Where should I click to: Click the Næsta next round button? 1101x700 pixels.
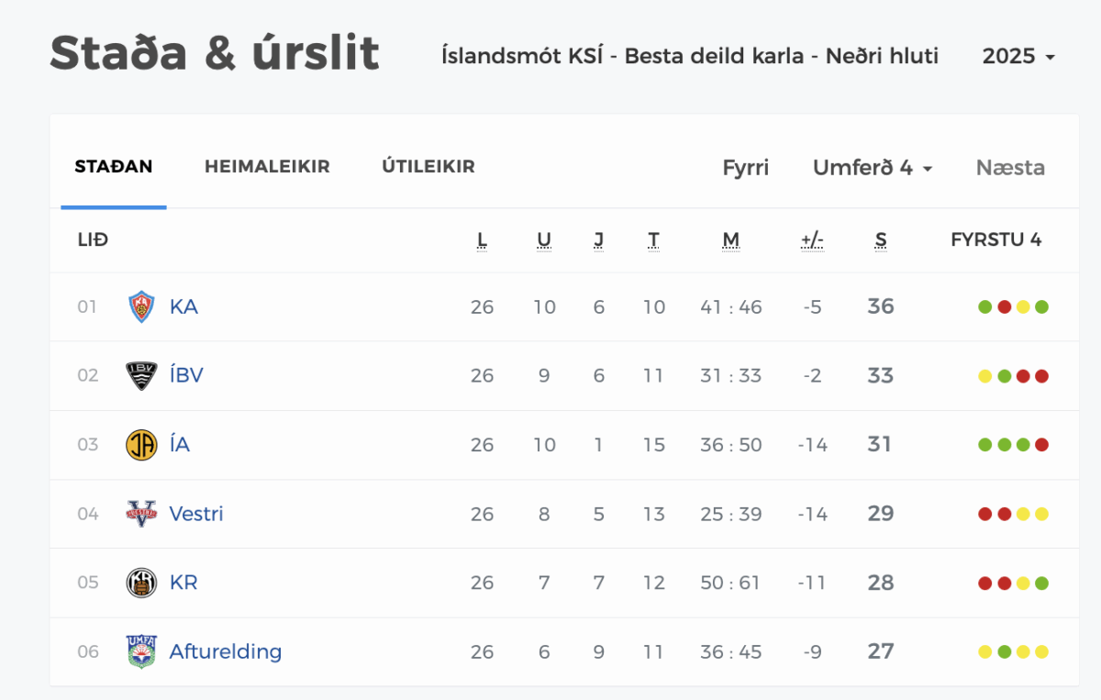tap(1010, 168)
